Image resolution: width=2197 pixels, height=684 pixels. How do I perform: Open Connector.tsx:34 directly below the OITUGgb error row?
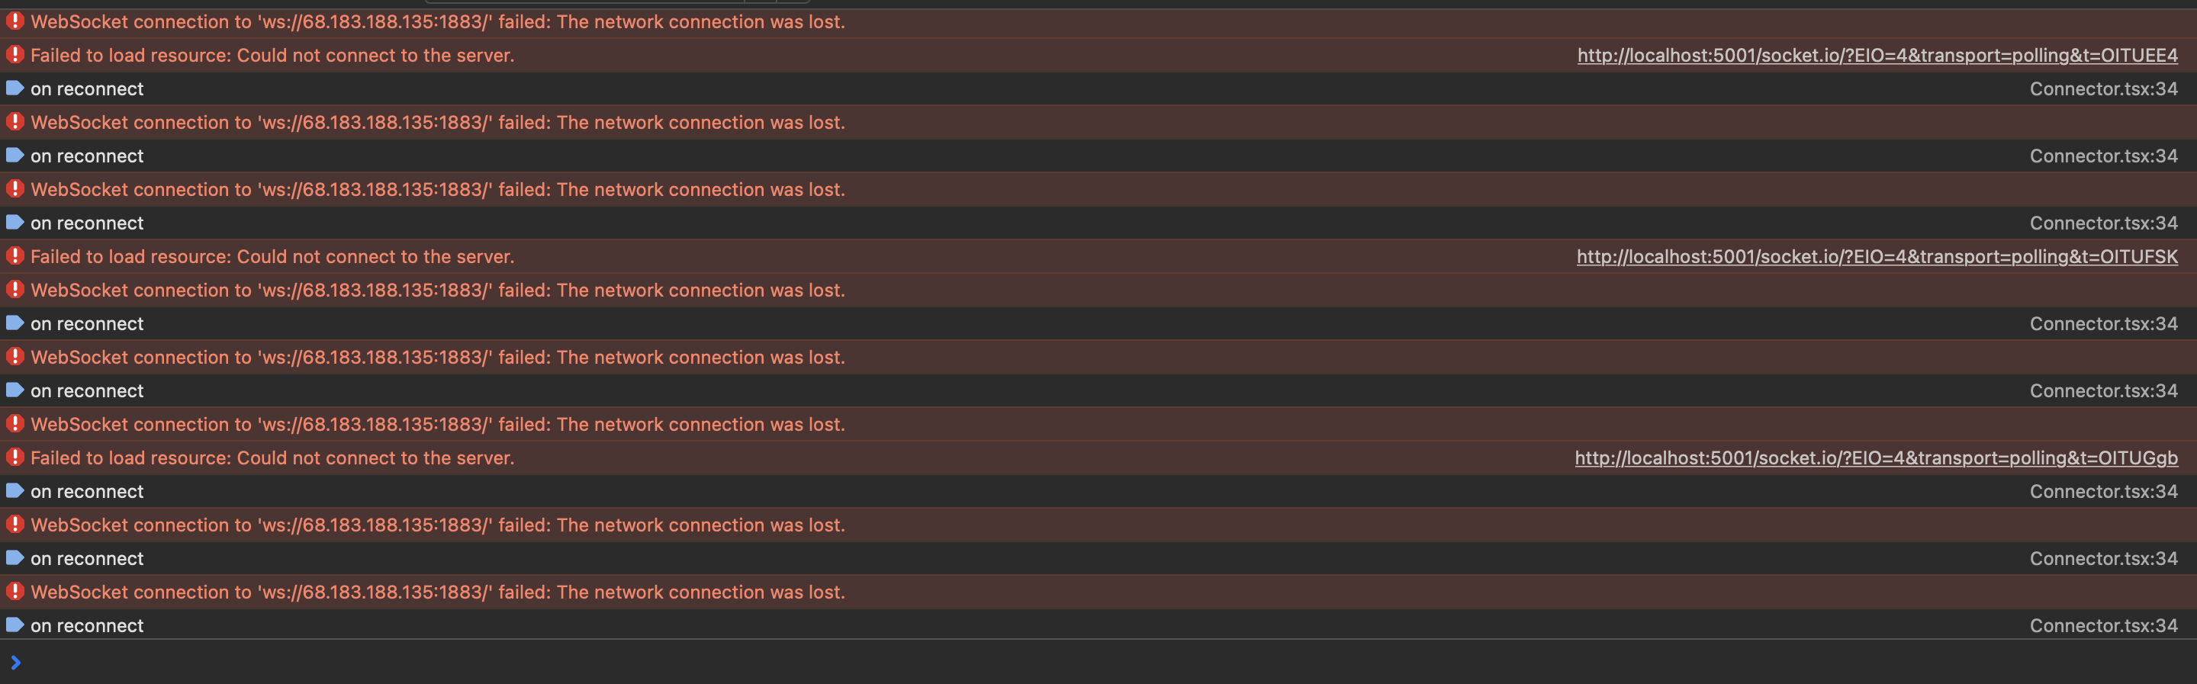(x=2102, y=492)
